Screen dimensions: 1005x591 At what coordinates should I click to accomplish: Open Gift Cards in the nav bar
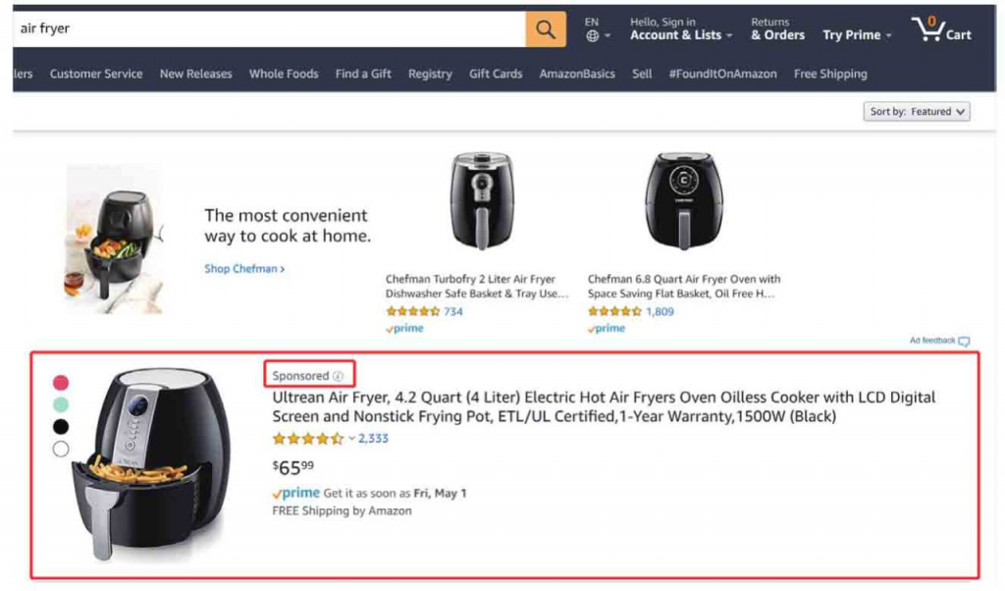tap(496, 74)
